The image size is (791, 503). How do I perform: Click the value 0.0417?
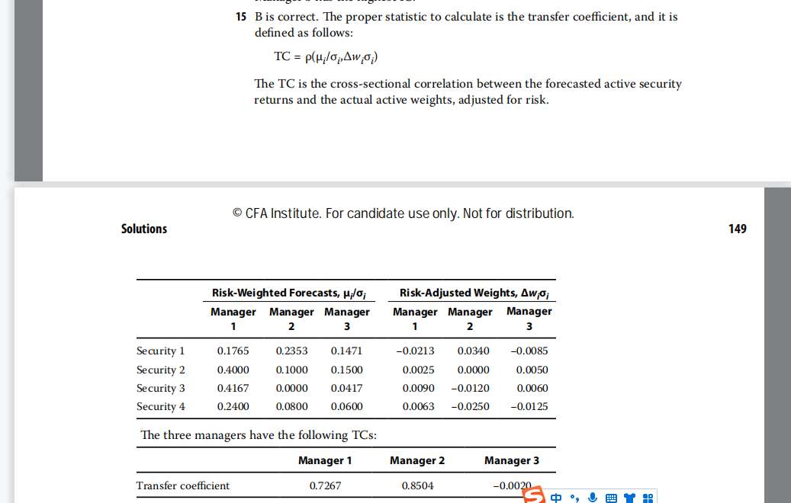(x=346, y=388)
